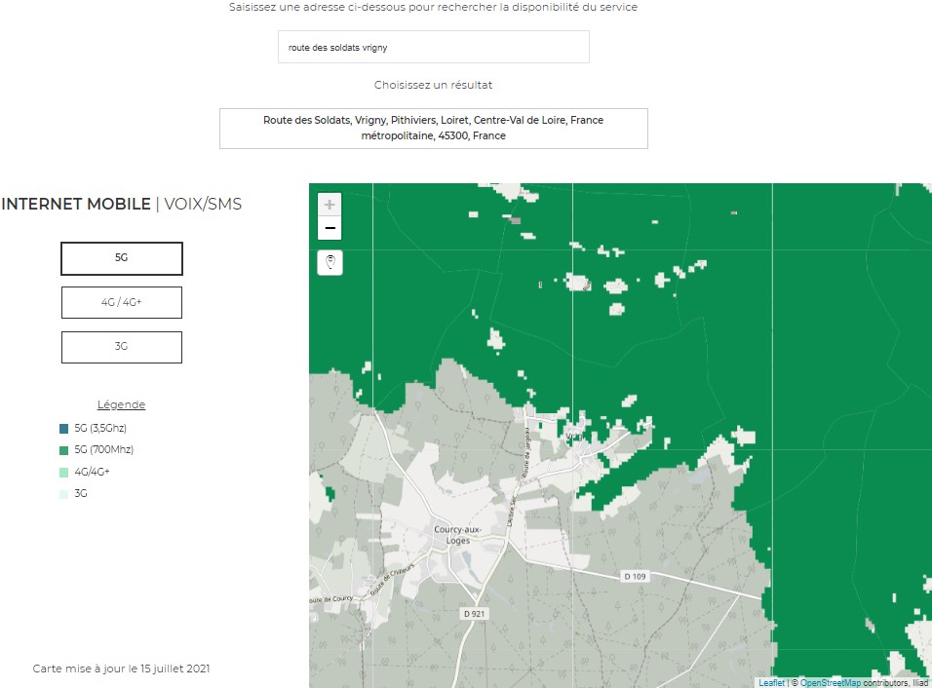Viewport: 932px width, 688px height.
Task: Click the 5G (700Mhz) legend swatch
Action: [64, 449]
